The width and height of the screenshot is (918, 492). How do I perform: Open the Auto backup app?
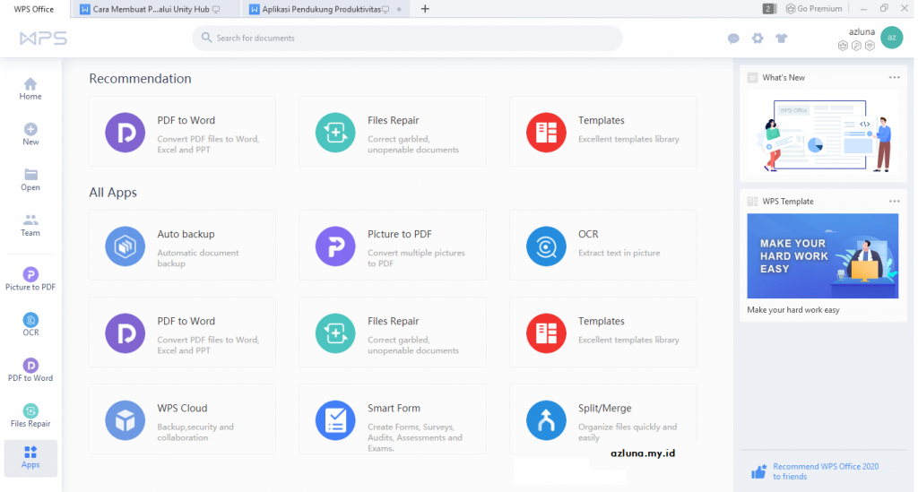pyautogui.click(x=182, y=246)
